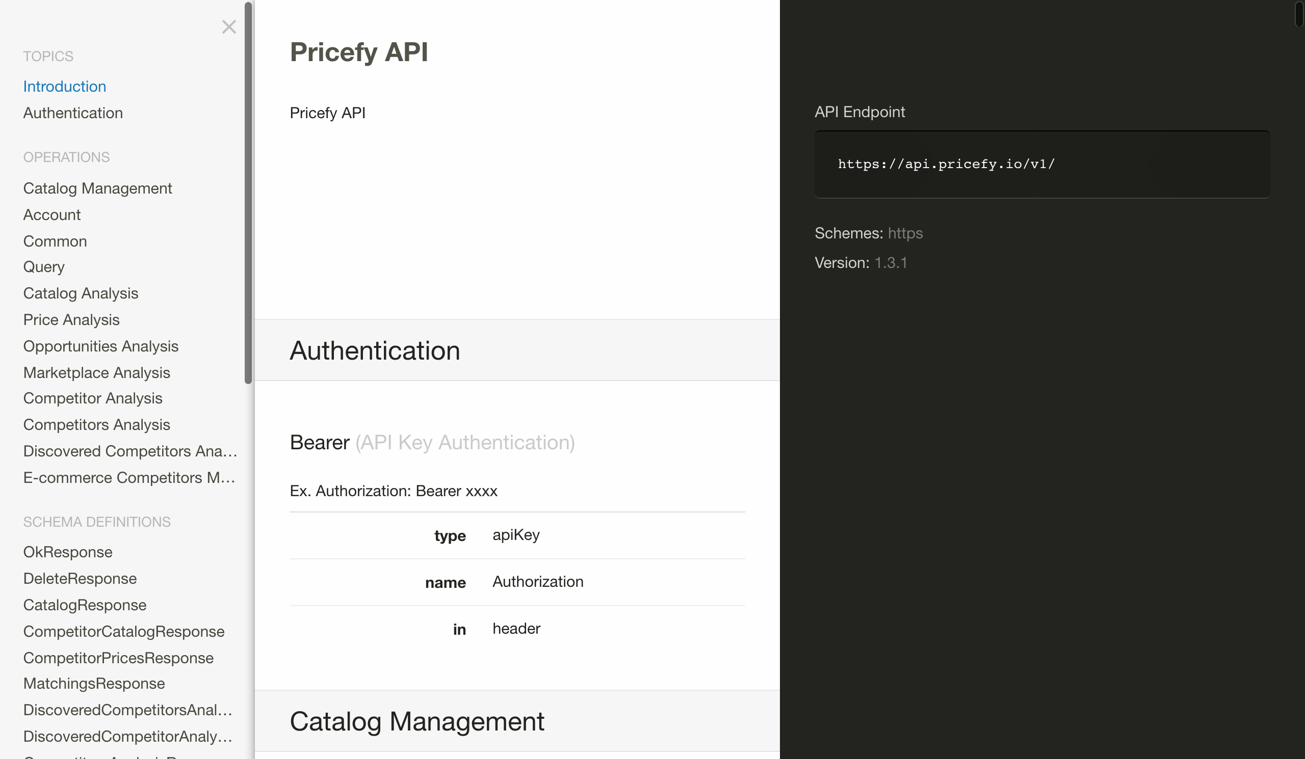Open the OkResponse schema definition
The image size is (1305, 759).
[68, 552]
